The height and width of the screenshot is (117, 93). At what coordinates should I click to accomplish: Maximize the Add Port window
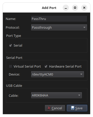pos(75,8)
